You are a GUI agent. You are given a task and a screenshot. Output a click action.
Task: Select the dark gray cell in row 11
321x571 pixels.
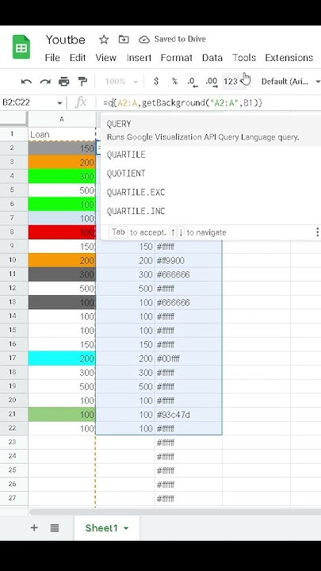click(x=62, y=274)
